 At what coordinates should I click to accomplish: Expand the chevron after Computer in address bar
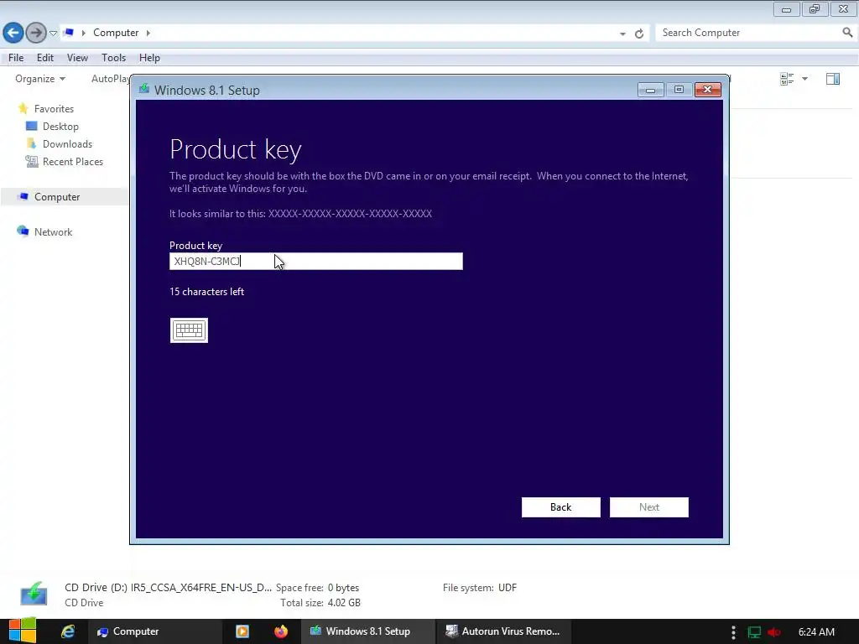[148, 33]
